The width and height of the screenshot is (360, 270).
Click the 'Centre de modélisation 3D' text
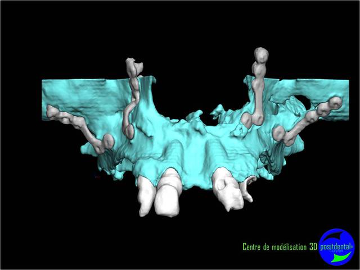coord(279,247)
